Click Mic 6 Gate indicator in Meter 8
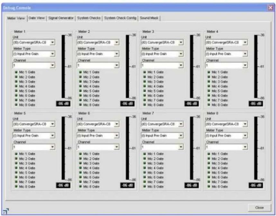The image size is (276, 216). pyautogui.click(x=209, y=177)
